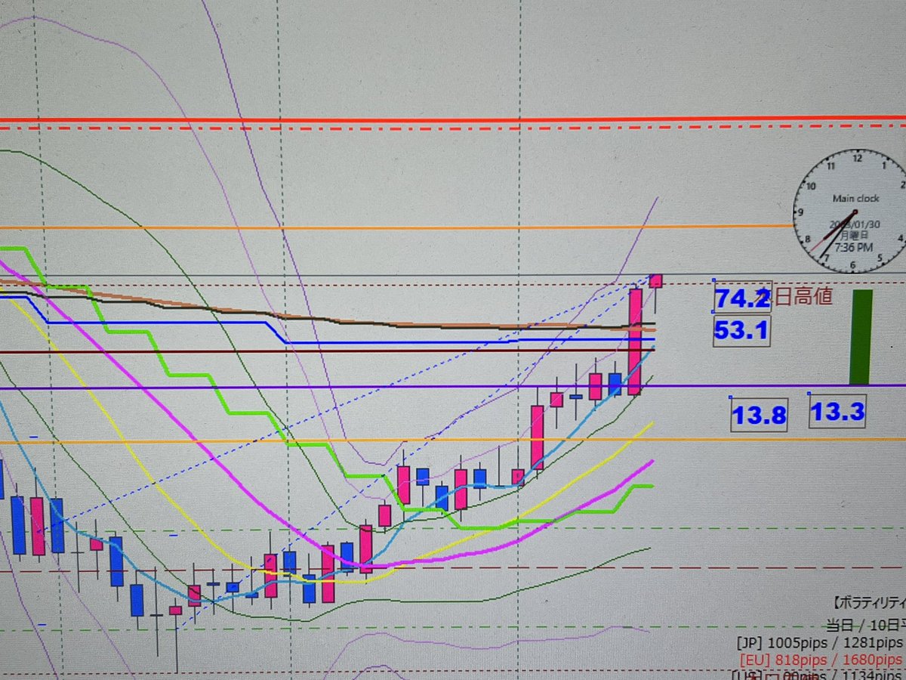Viewport: 906px width, 680px height.
Task: Click the red "[EU] 818pips / 1680pips" row
Action: [x=821, y=659]
